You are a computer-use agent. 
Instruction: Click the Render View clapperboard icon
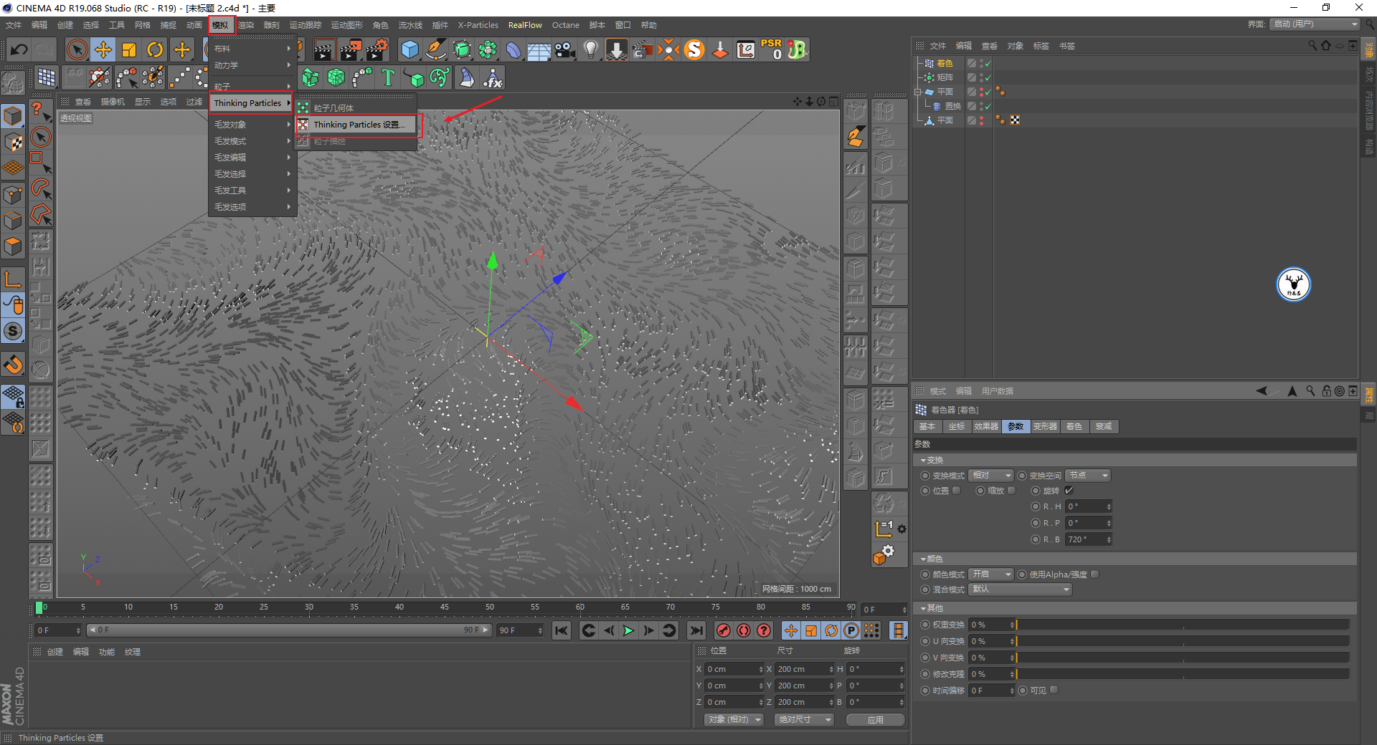[324, 49]
